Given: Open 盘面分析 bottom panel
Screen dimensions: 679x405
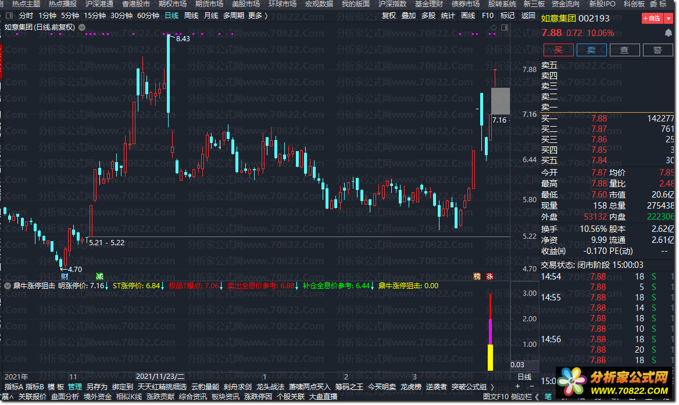Looking at the screenshot, I should click(x=65, y=397).
